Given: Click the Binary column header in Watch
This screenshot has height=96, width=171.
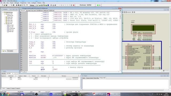Looking at the screenshot, I should [x=64, y=76].
